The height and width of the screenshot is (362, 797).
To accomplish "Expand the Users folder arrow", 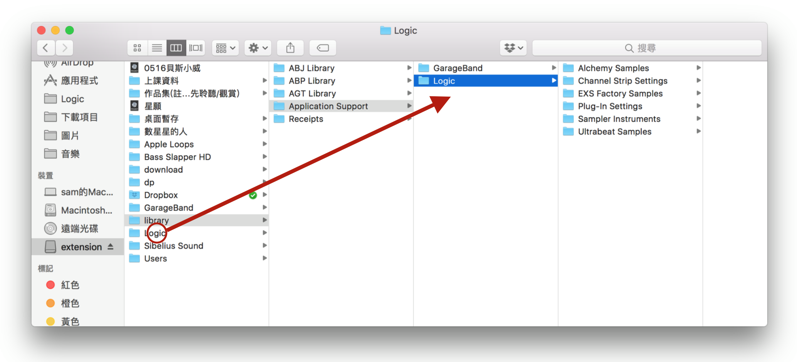I will [265, 258].
